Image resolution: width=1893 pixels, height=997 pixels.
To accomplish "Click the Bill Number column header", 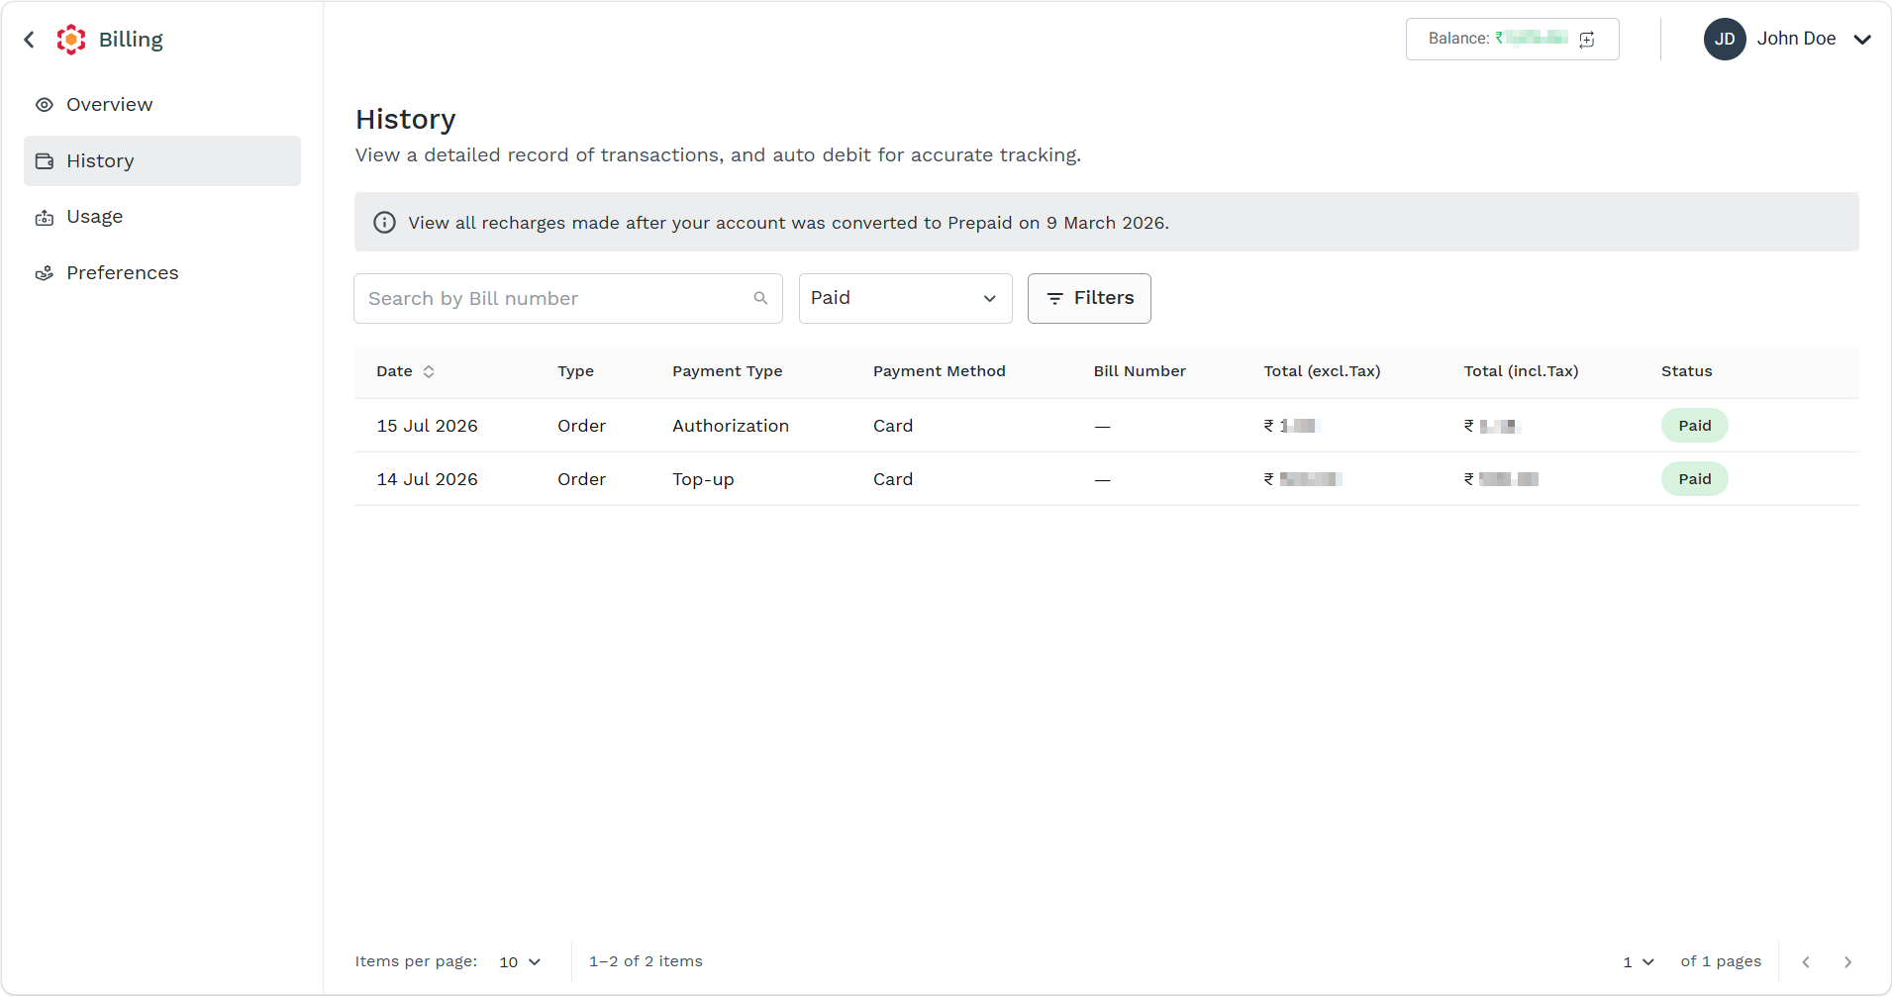I will pyautogui.click(x=1140, y=372).
